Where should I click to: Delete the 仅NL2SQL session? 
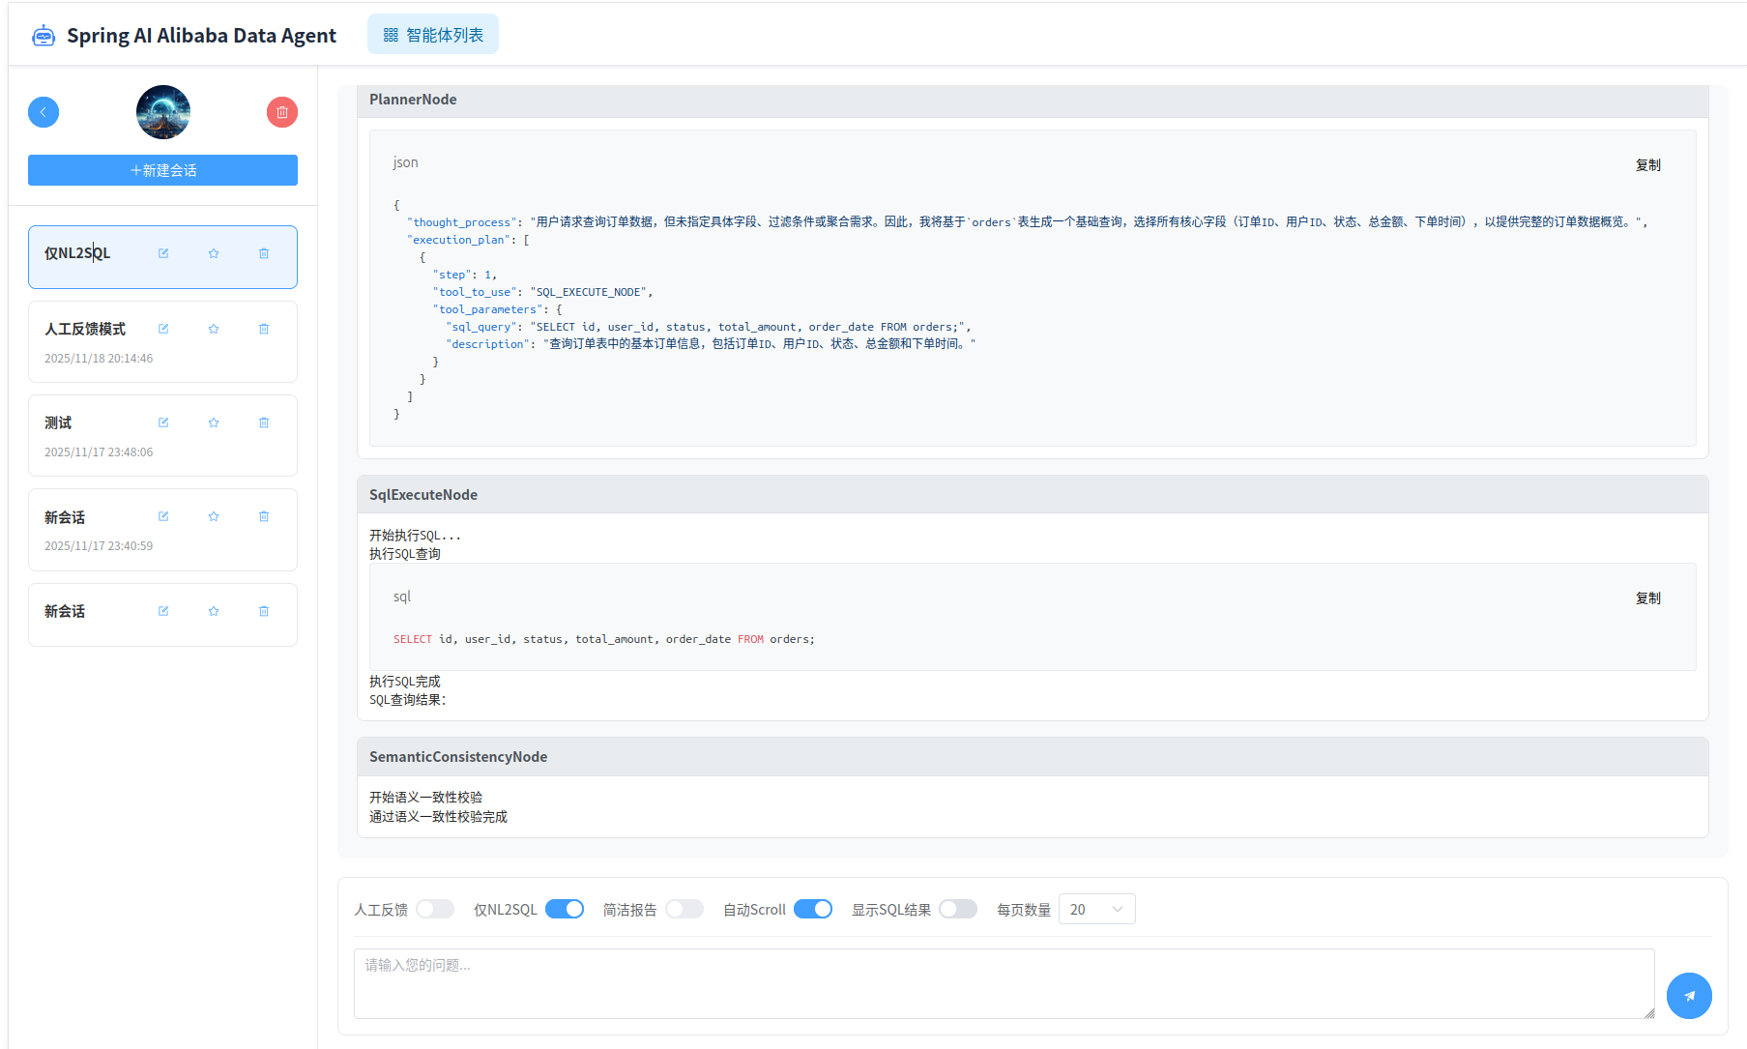pyautogui.click(x=264, y=253)
